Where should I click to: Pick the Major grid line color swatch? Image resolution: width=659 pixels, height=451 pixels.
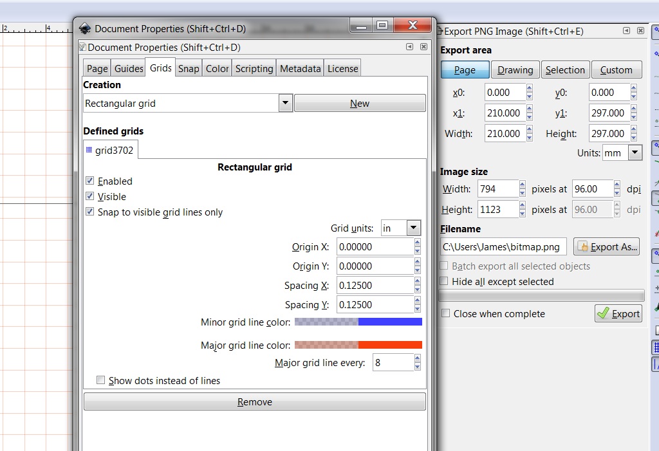(x=358, y=345)
